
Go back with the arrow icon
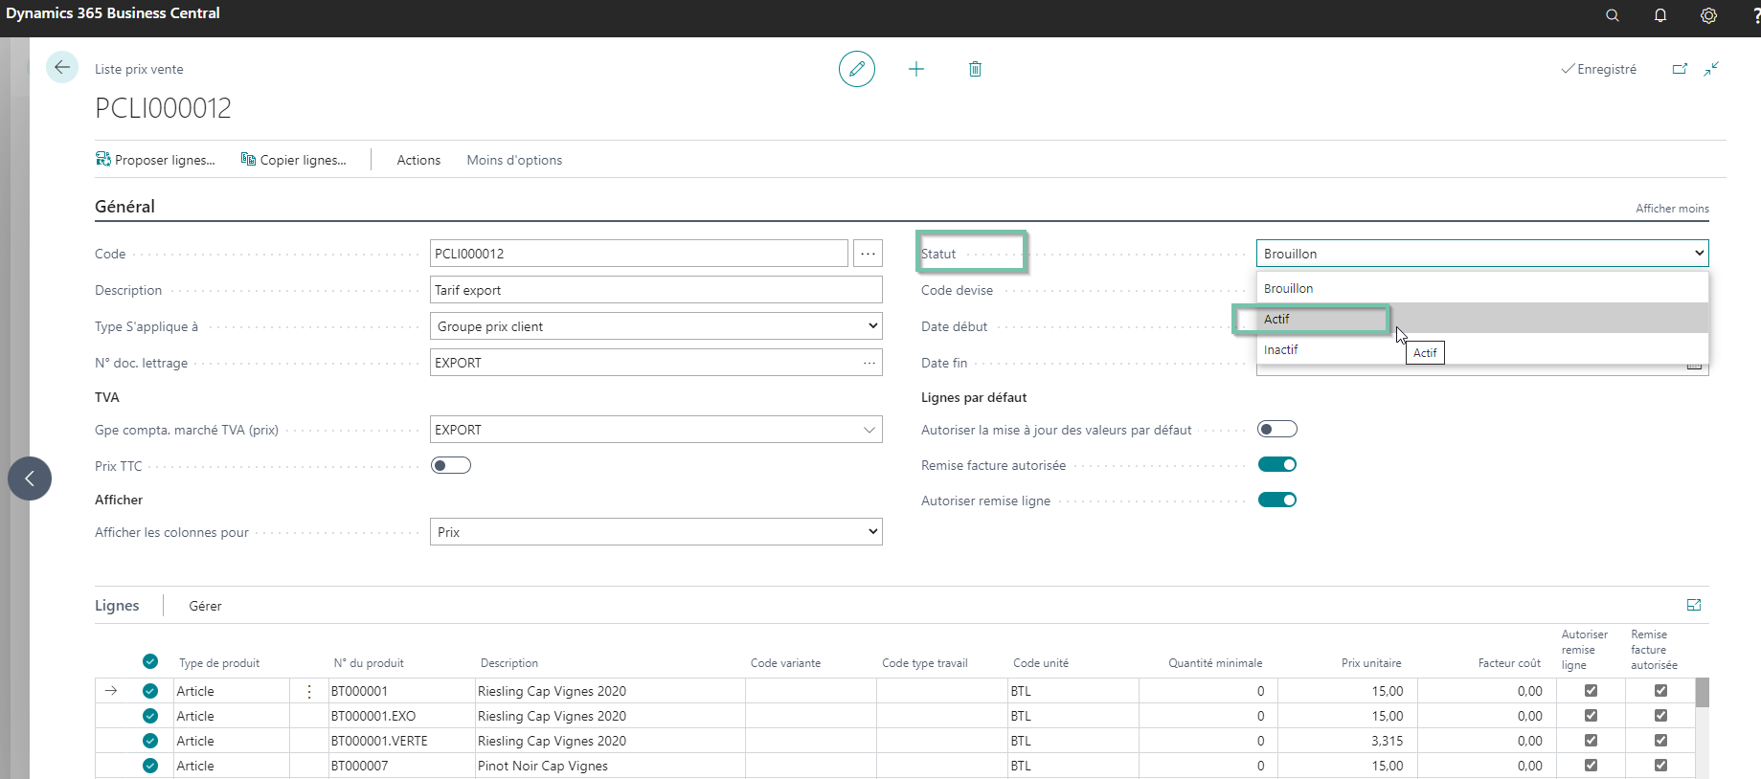tap(62, 67)
